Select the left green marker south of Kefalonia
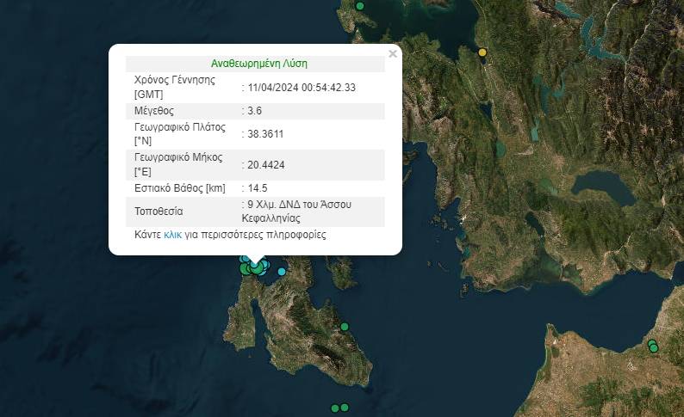684x417 pixels. pos(334,408)
